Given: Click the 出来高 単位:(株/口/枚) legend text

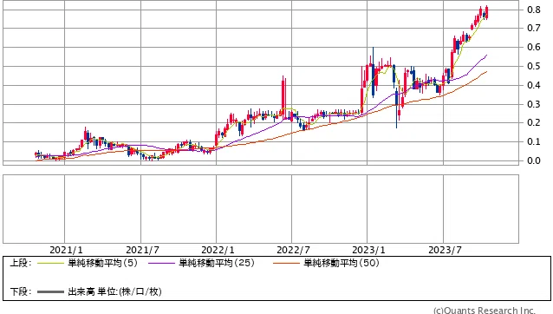Looking at the screenshot, I should click(x=114, y=291).
